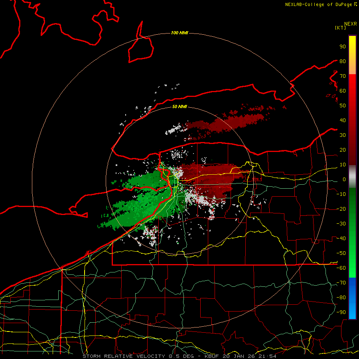
Task: Click the 80 value on the velocity scale
Action: coord(343,61)
